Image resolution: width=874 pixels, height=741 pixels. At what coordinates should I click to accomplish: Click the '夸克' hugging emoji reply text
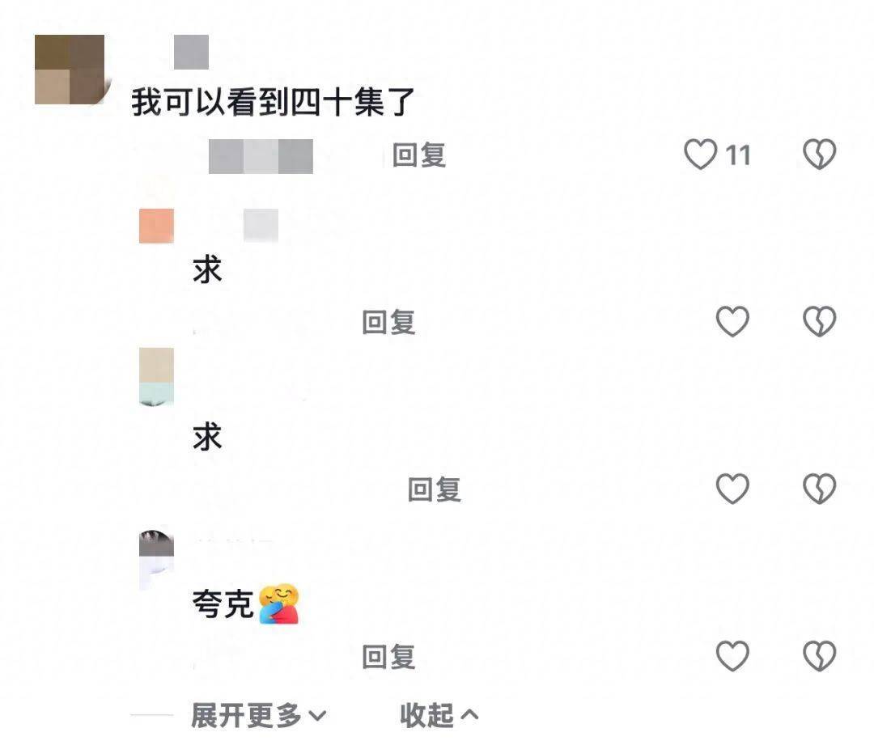[x=246, y=604]
